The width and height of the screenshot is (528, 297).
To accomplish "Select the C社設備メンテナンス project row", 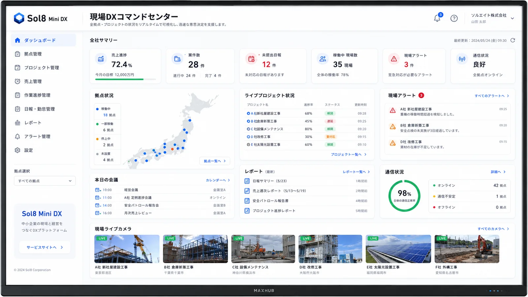I will (307, 129).
